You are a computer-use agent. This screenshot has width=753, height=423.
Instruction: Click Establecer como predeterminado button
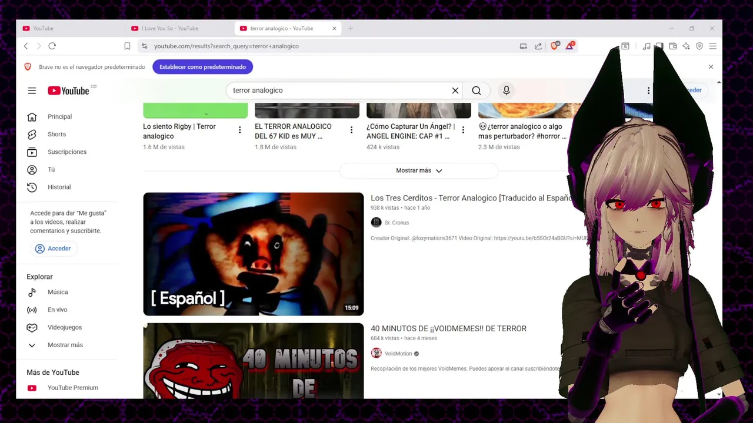click(202, 67)
